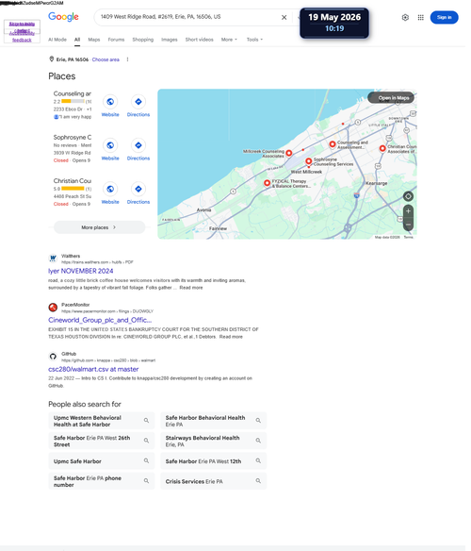Open csc280/walmart.csv at master result
This screenshot has height=551, width=471.
(x=93, y=369)
